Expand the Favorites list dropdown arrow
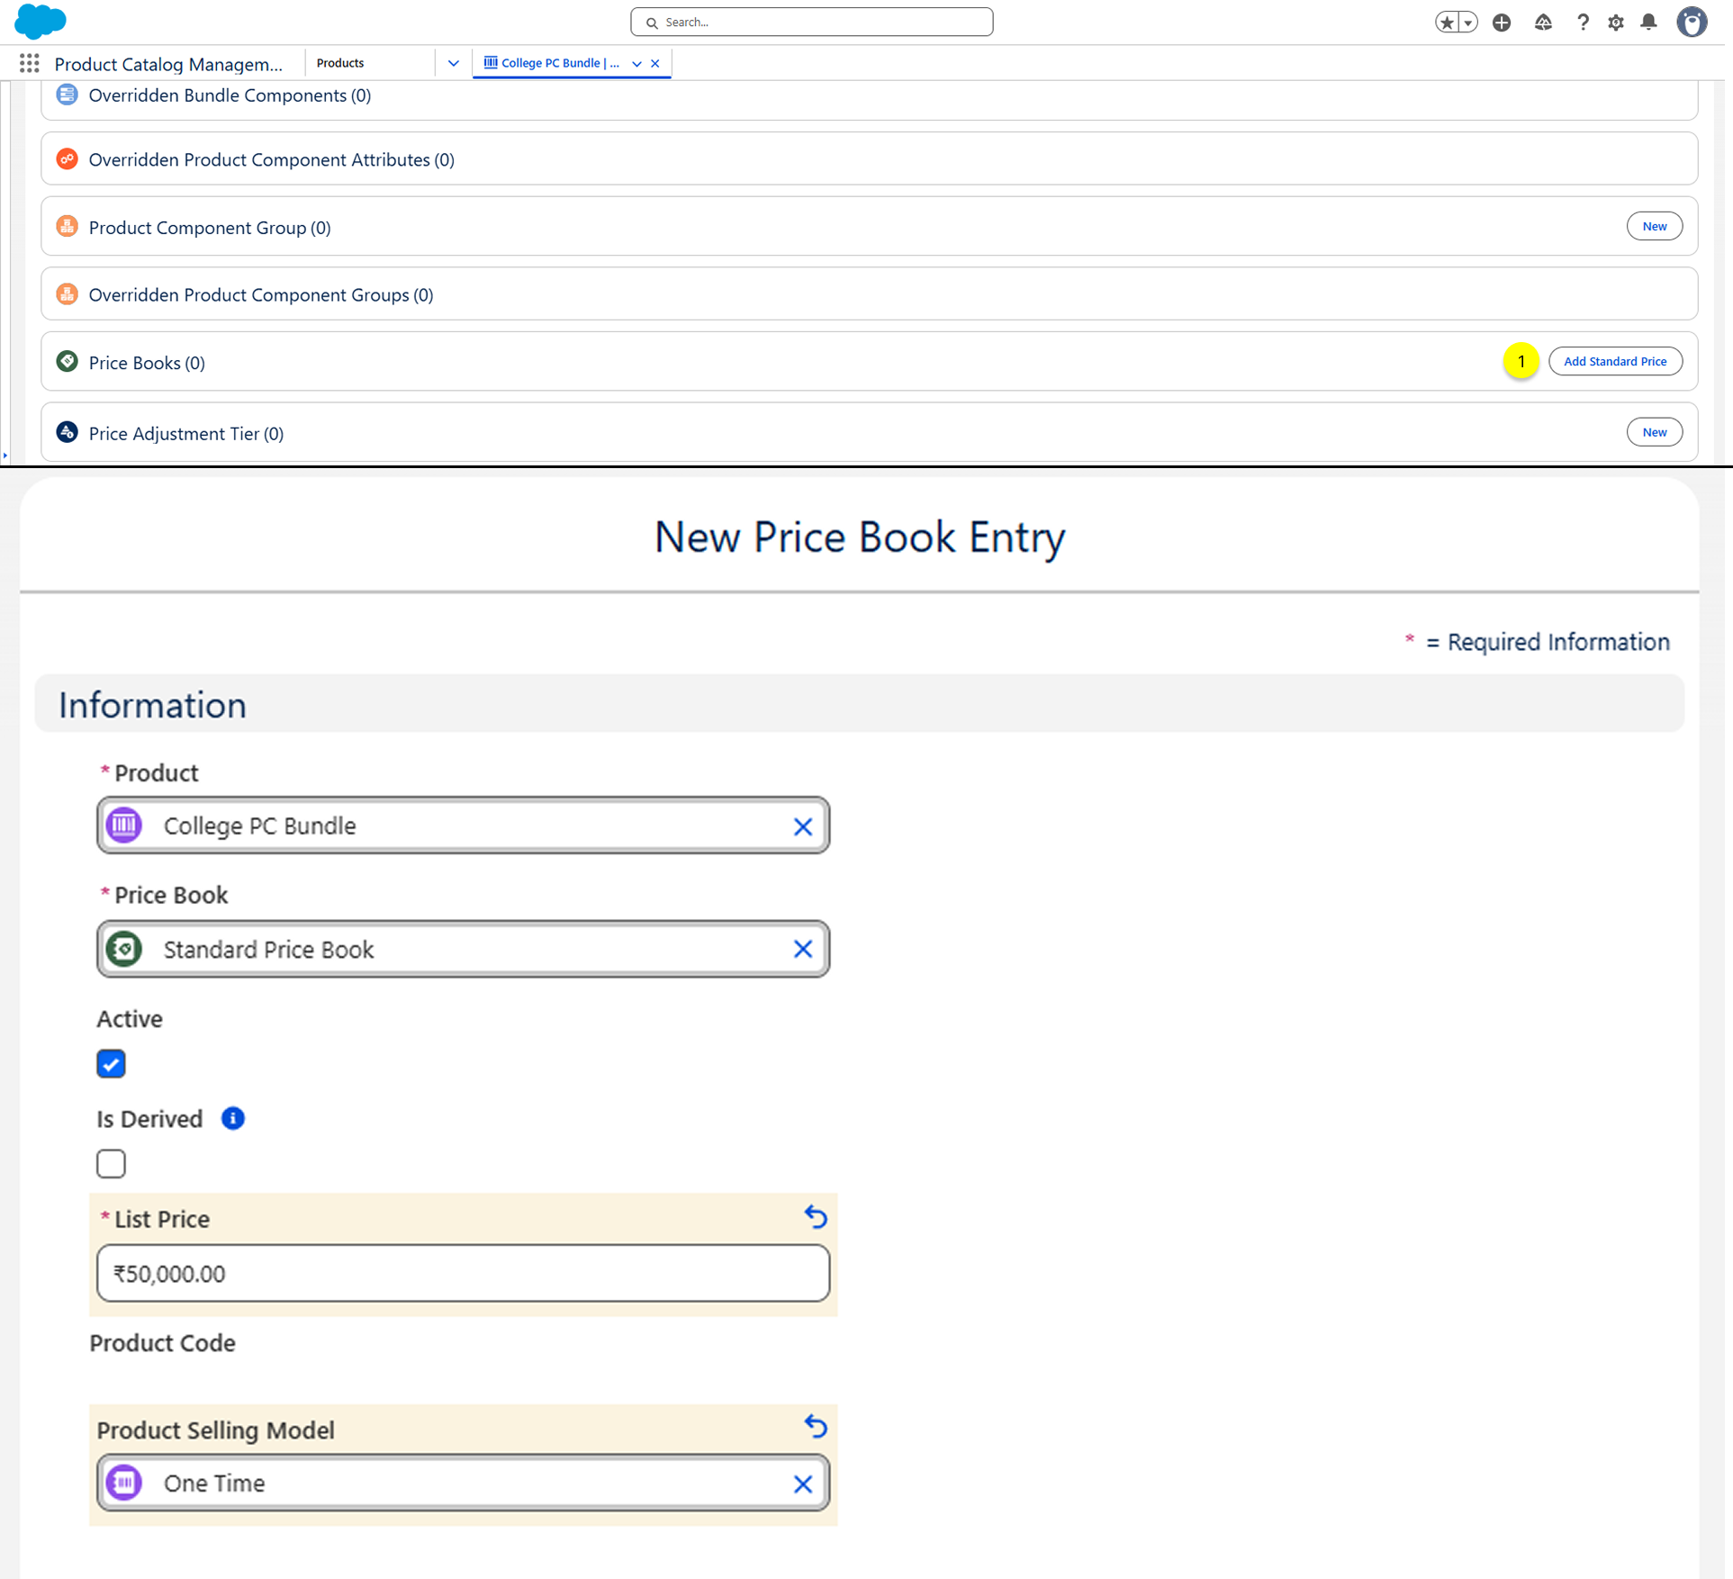Viewport: 1733px width, 1579px height. point(1468,23)
